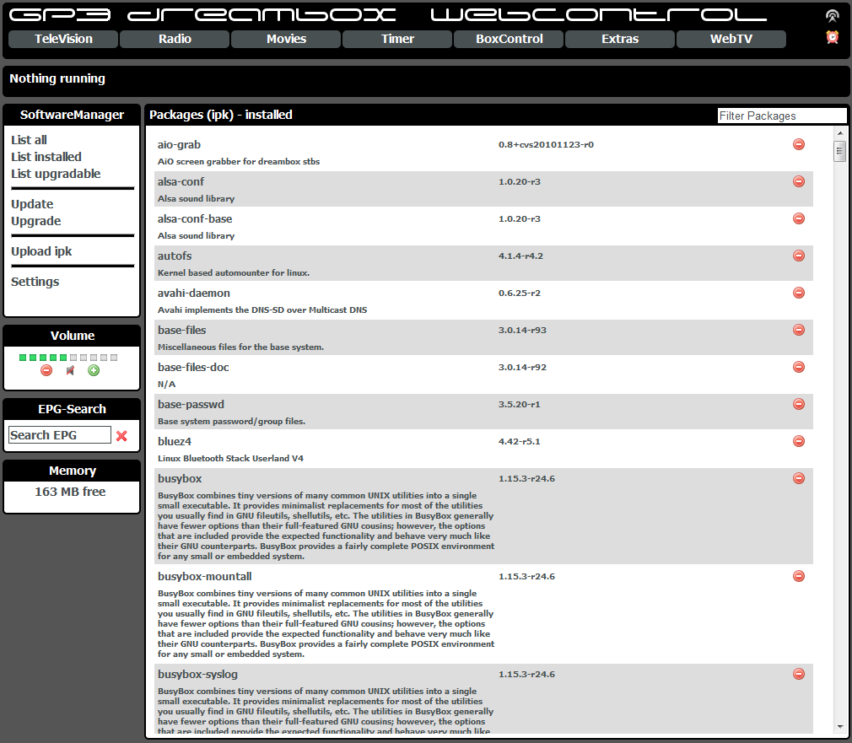
Task: Click the busybox-mountall package name
Action: (204, 576)
